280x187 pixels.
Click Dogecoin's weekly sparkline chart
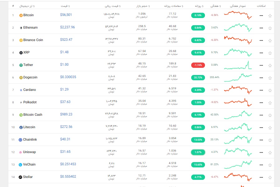coord(238,77)
